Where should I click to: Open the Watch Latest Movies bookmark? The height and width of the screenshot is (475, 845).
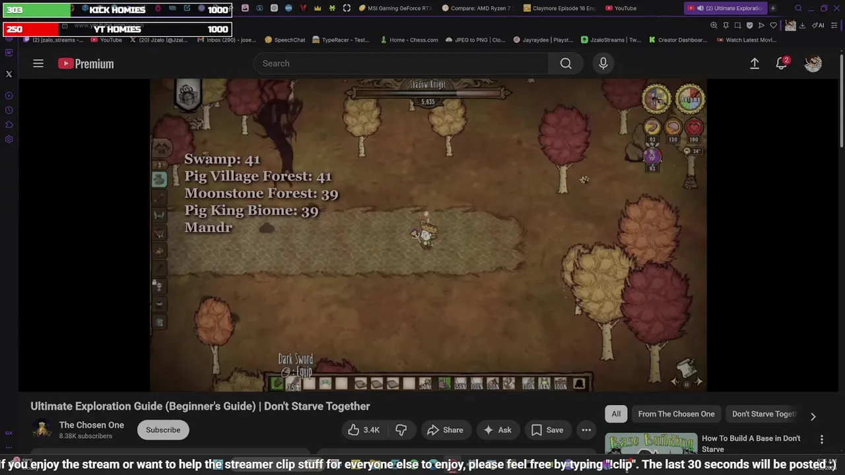click(746, 40)
